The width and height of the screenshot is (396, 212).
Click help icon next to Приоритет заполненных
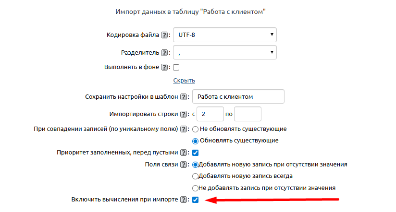pyautogui.click(x=184, y=153)
